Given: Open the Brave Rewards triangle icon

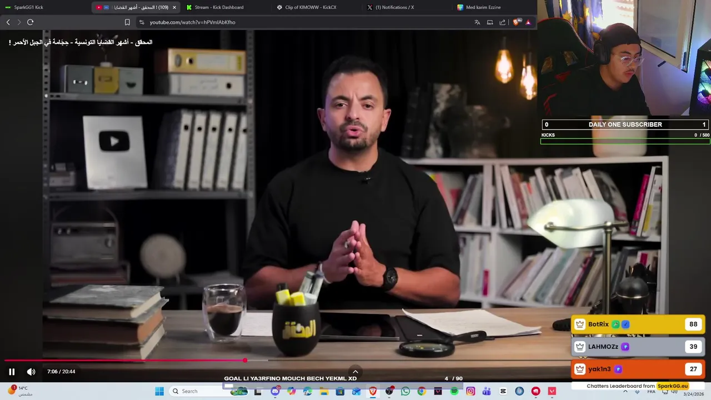Looking at the screenshot, I should [528, 22].
